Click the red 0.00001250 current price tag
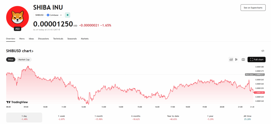 (260, 93)
